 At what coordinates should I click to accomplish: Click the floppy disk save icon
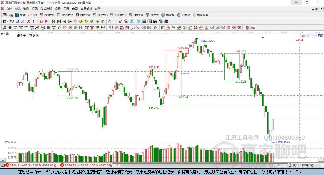[155, 21]
